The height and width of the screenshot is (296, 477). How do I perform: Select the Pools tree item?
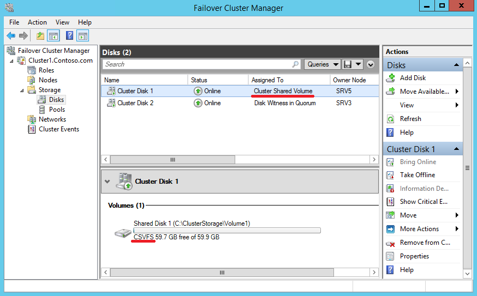coord(57,110)
